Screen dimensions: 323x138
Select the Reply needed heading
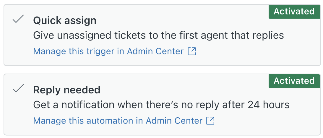click(67, 90)
